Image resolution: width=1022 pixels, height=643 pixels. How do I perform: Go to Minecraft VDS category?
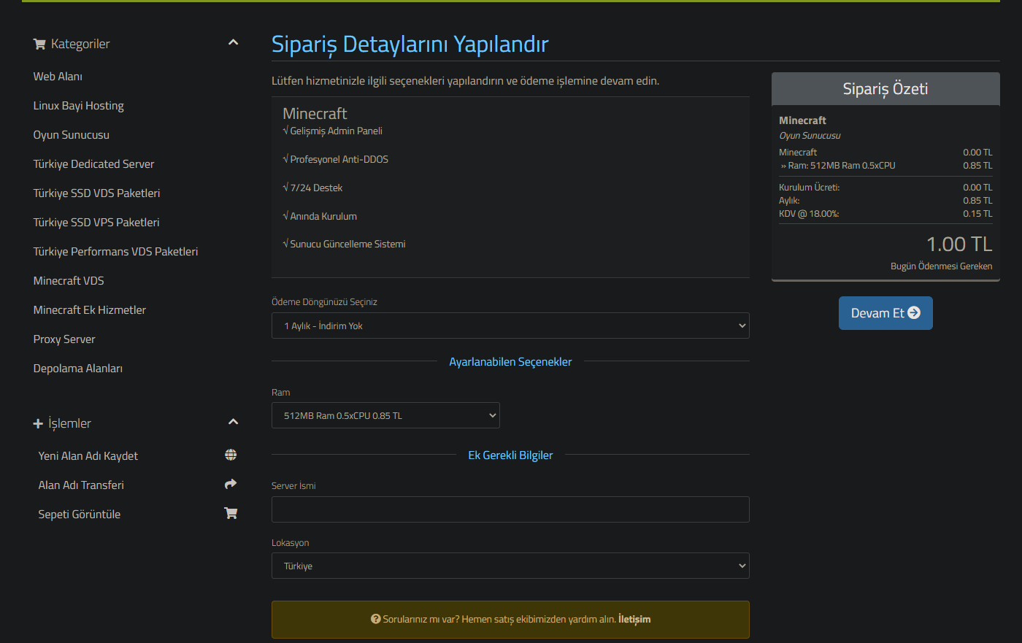coord(69,281)
